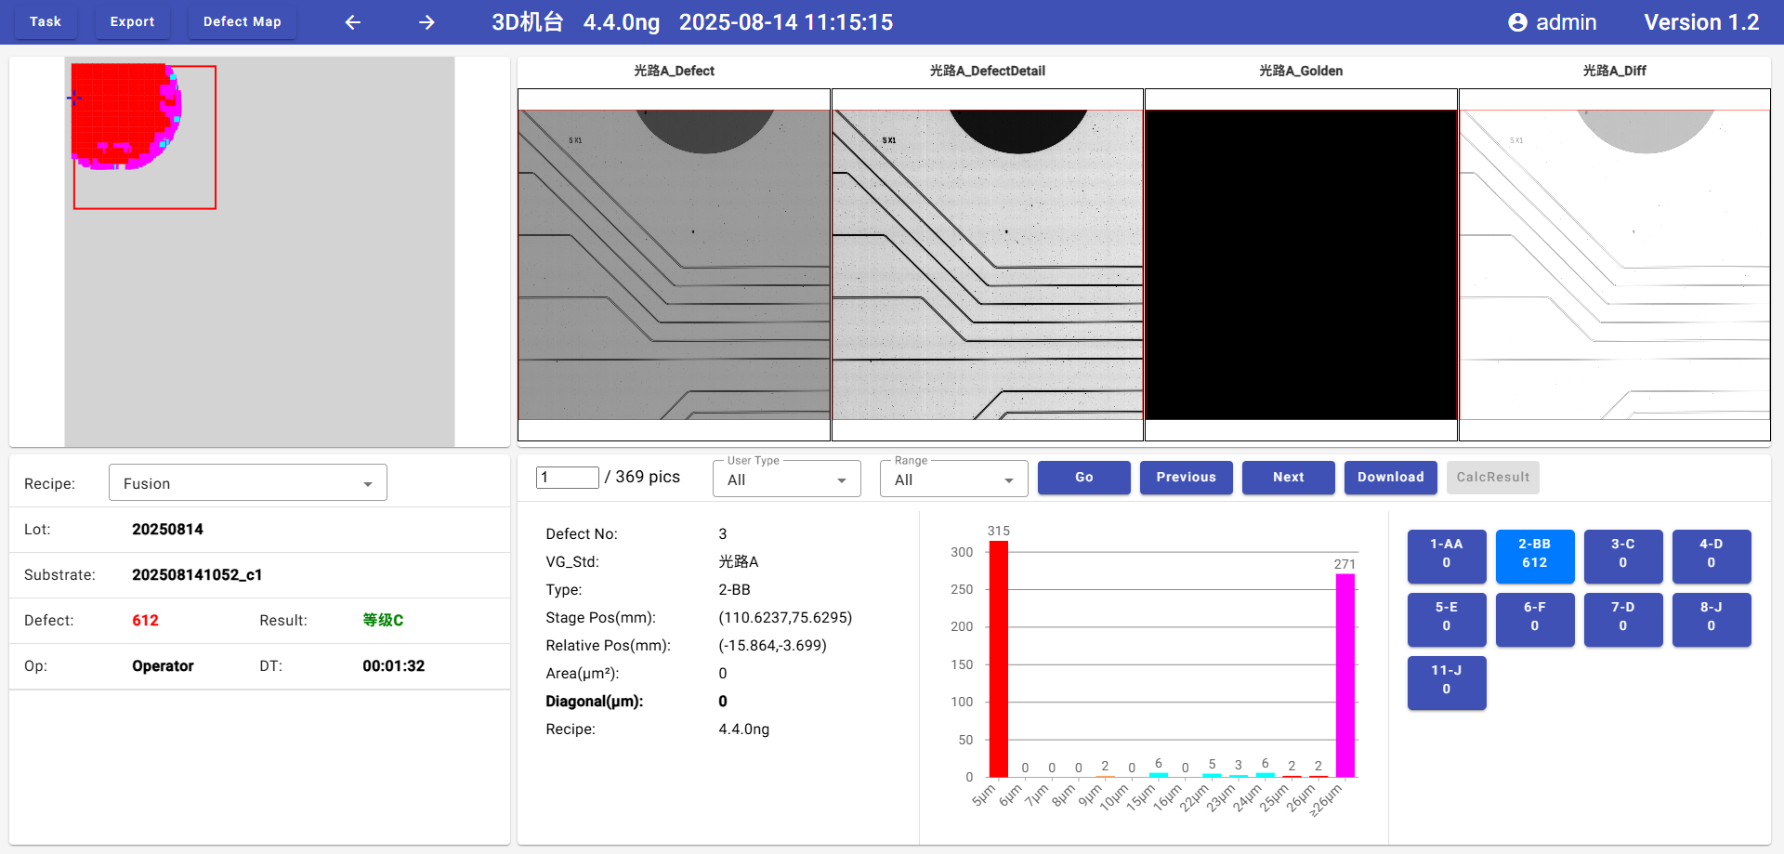1784x854 pixels.
Task: Open the 光路A_DefectDetail image thumbnail
Action: pyautogui.click(x=987, y=265)
